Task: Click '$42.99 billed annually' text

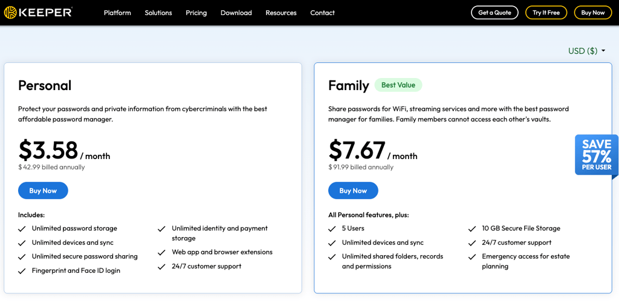Action: pos(51,167)
